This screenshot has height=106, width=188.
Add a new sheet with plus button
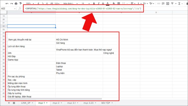pyautogui.click(x=9, y=103)
